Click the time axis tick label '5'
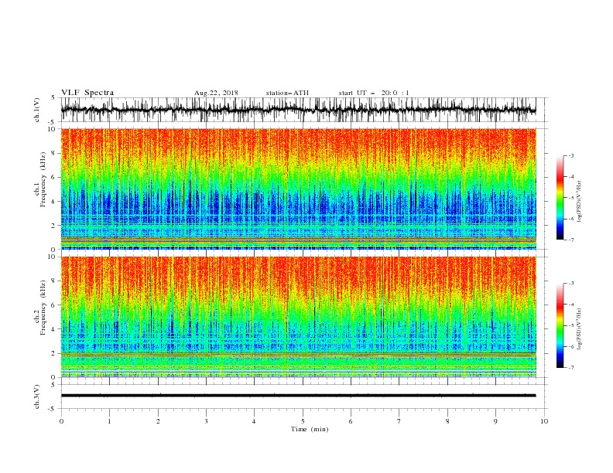This screenshot has height=473, width=613. coord(303,421)
